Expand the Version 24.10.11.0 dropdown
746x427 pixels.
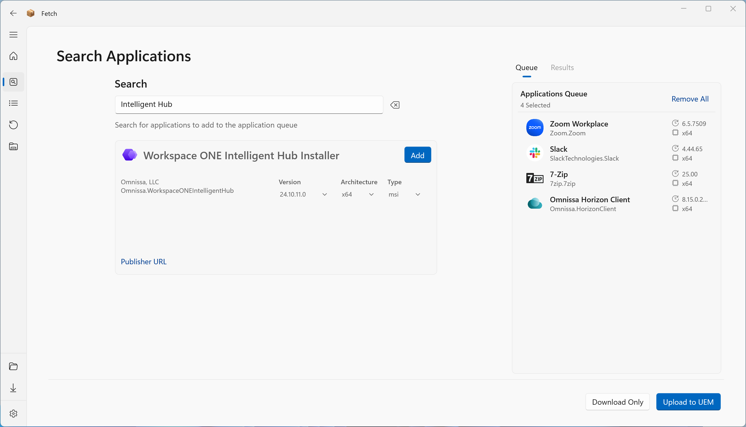(x=303, y=194)
